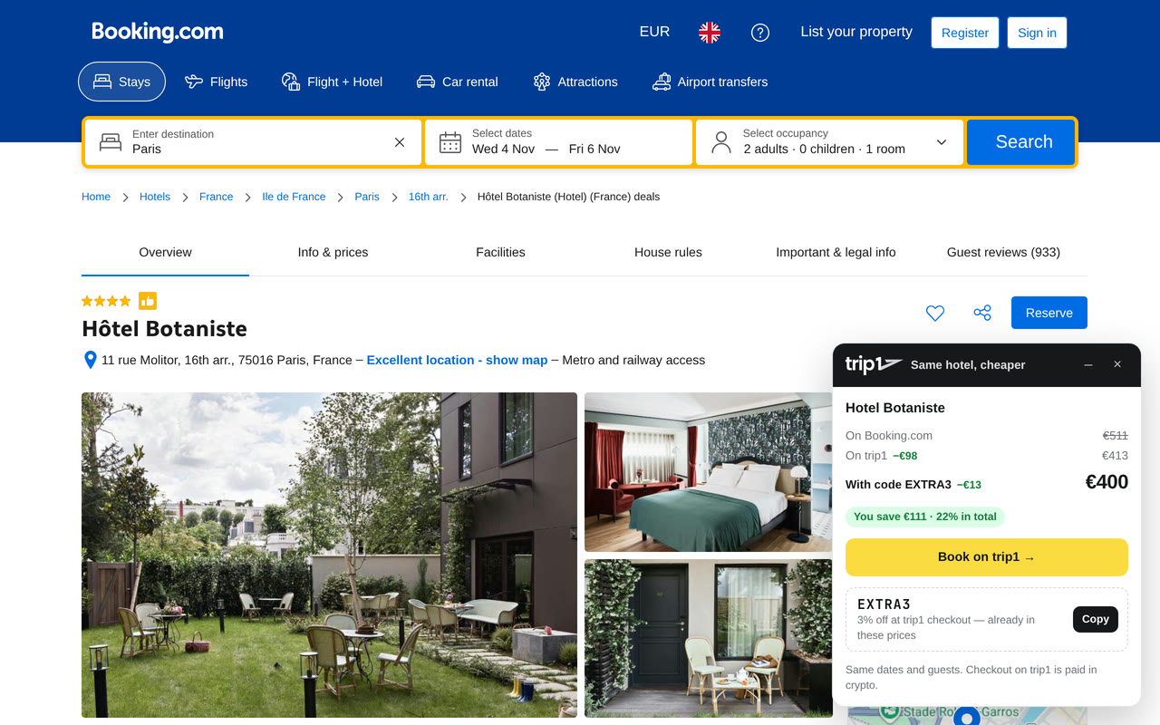
Task: Minimize the trip1 widget
Action: click(x=1088, y=364)
